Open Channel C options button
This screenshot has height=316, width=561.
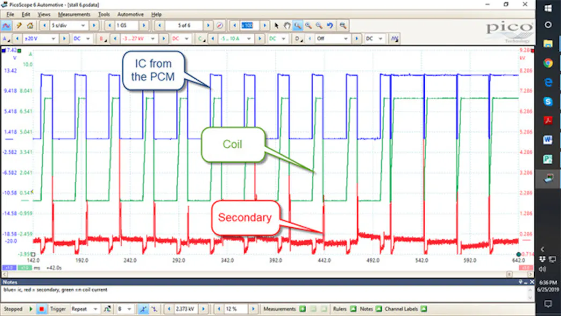click(x=202, y=39)
